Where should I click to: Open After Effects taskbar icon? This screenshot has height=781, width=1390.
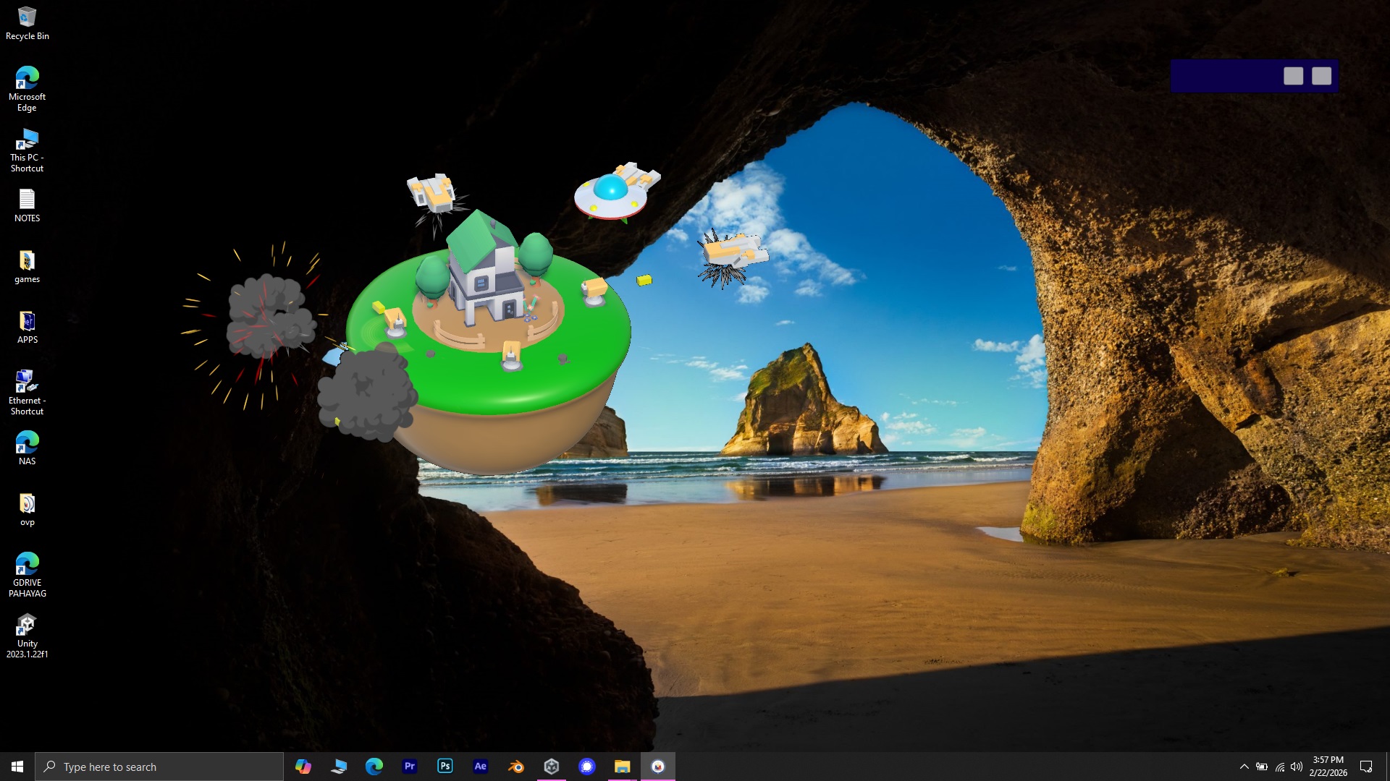click(x=481, y=767)
